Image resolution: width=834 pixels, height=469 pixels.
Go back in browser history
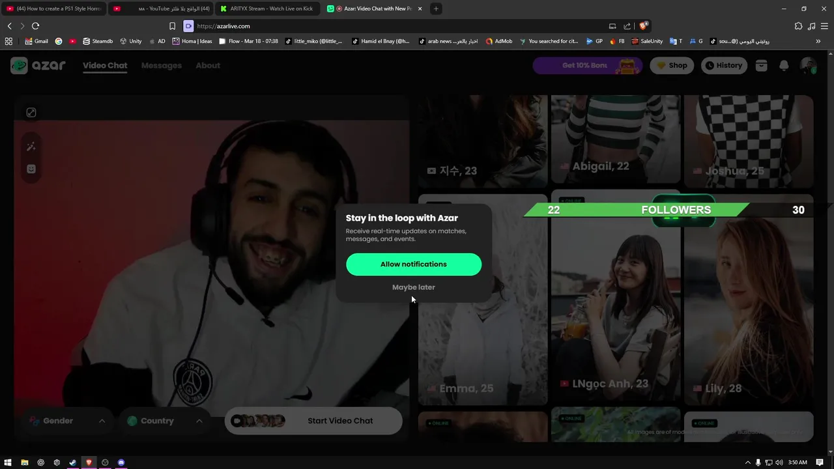coord(9,26)
